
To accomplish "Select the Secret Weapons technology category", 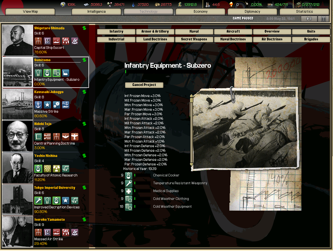I will (194, 39).
